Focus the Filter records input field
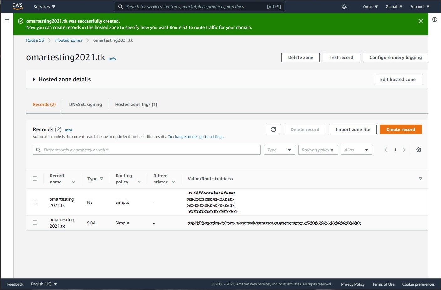 pos(147,150)
